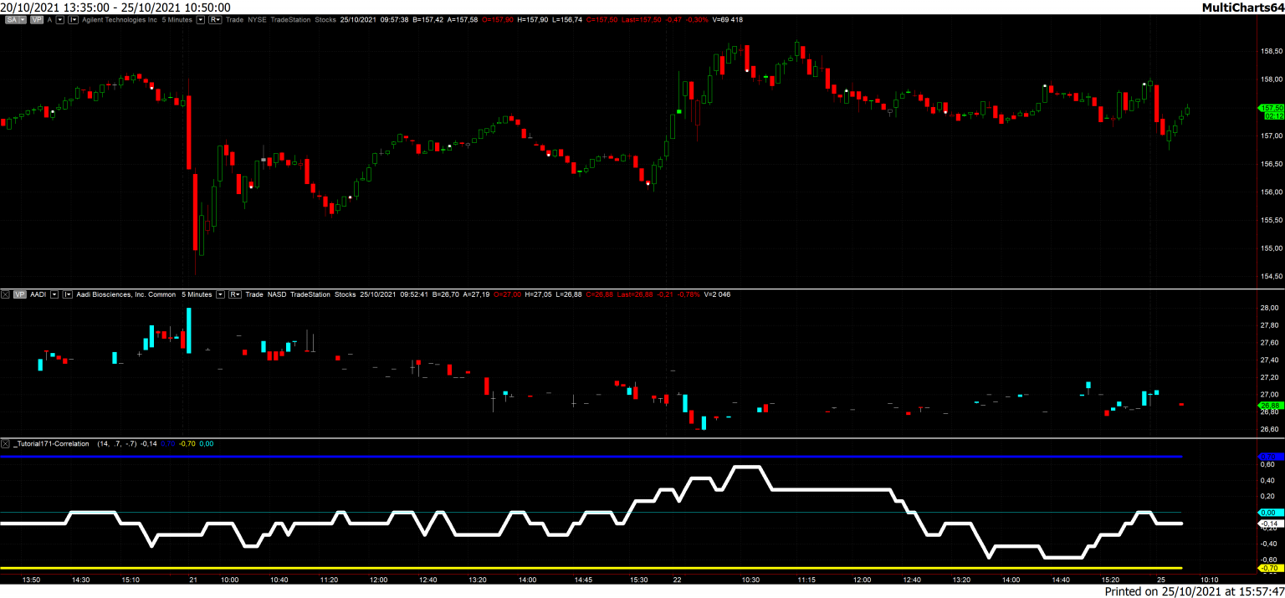This screenshot has height=598, width=1285.
Task: Open the AADI symbol dropdown arrow
Action: [x=54, y=294]
